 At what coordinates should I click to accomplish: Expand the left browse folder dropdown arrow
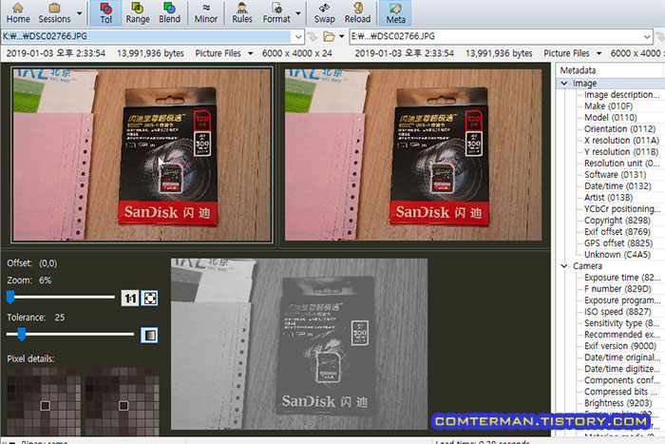pos(341,36)
